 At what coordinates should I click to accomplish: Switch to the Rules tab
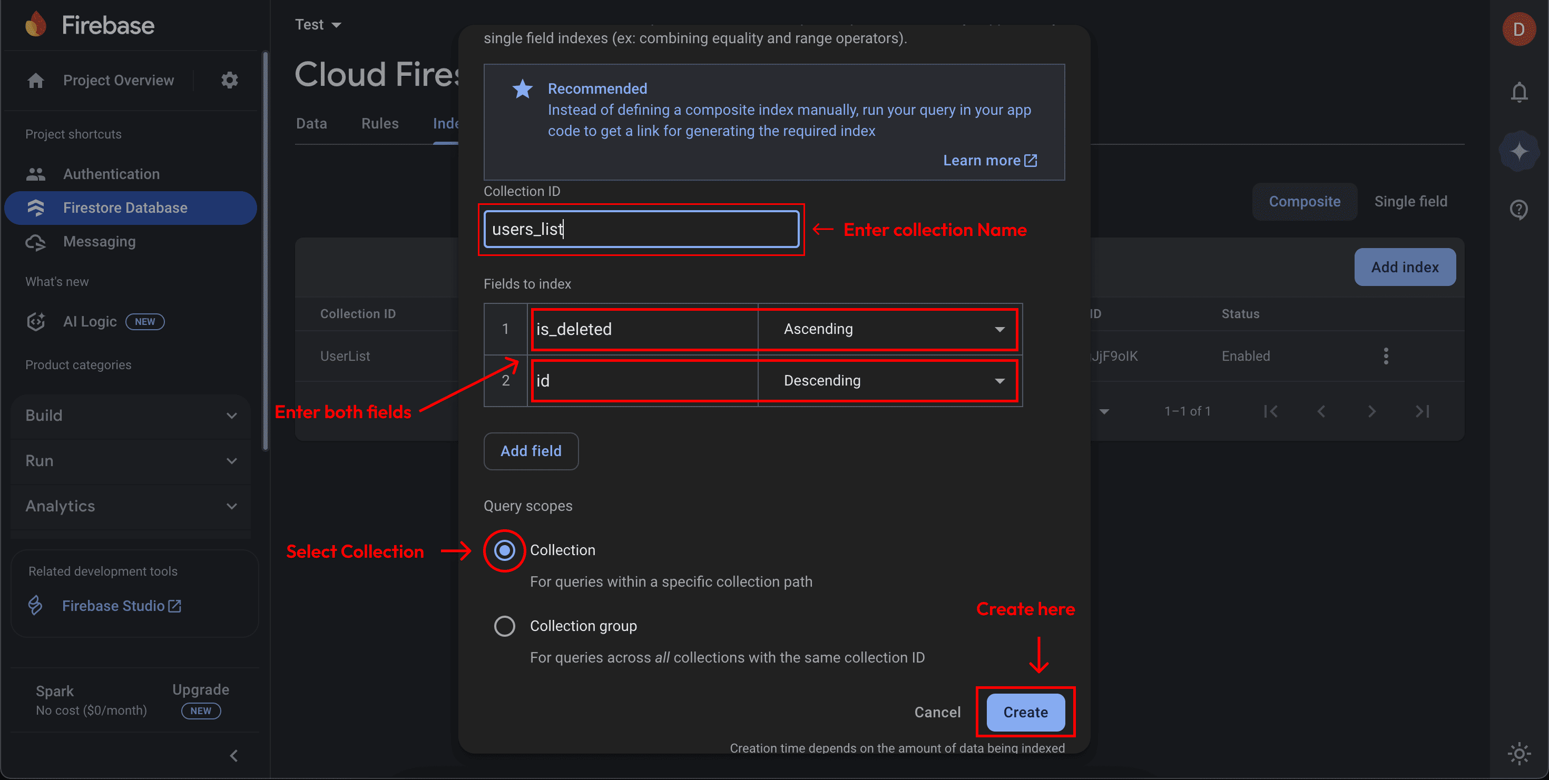379,123
